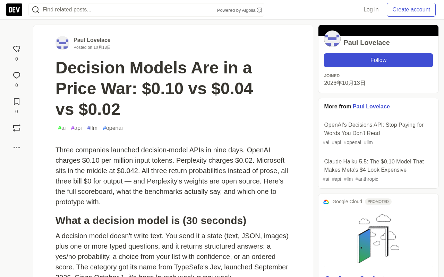Follow Paul Lovelace
Screen dimensions: 444x277
[378, 60]
